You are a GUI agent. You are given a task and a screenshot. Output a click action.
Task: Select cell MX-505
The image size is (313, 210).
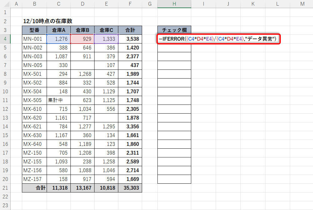click(34, 100)
